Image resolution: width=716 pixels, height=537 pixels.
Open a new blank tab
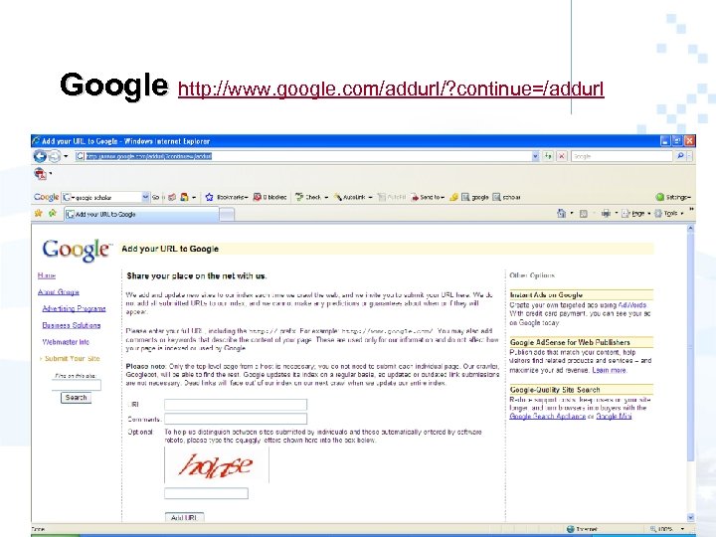227,214
